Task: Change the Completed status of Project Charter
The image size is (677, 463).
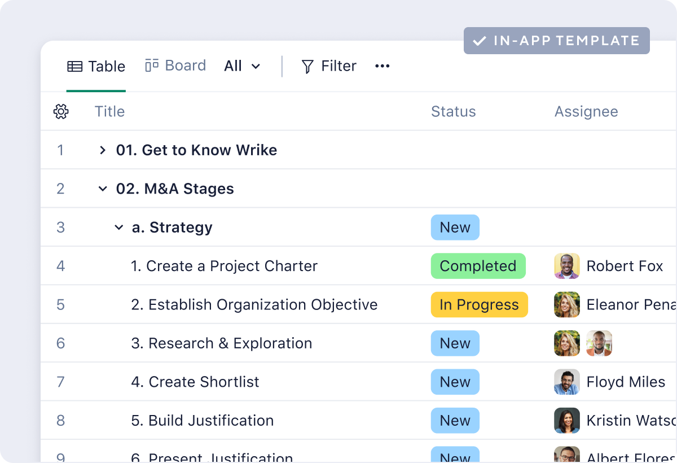Action: click(478, 266)
